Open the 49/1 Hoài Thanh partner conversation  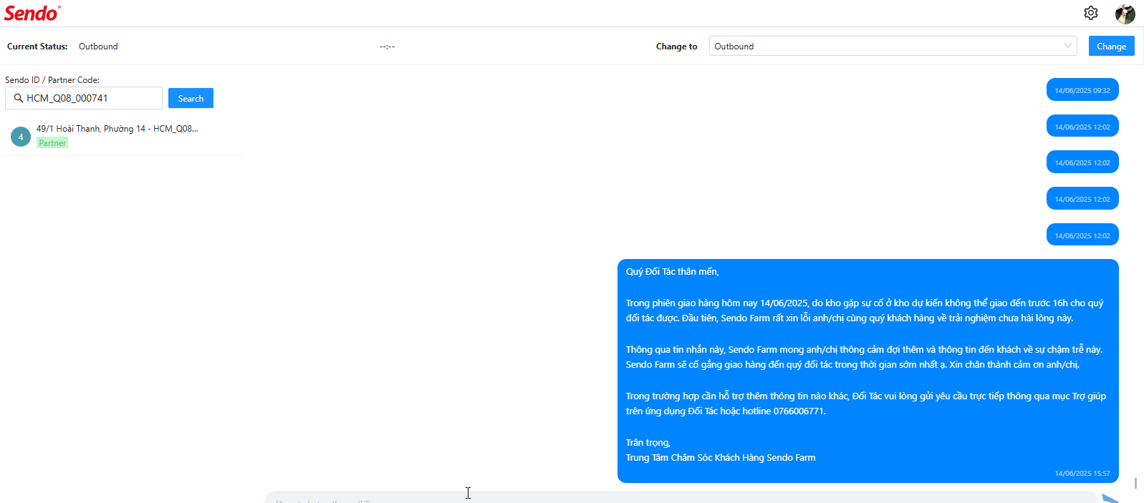123,136
